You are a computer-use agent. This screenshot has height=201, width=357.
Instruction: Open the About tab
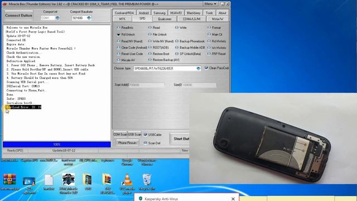pyautogui.click(x=222, y=13)
